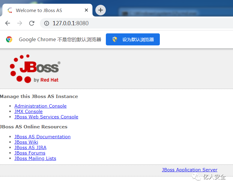This screenshot has width=233, height=187.
Task: Open JBoss AS Documentation link
Action: 42,136
